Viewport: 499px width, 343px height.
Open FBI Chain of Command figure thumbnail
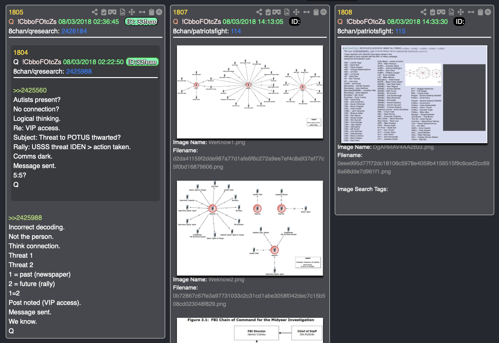250,330
